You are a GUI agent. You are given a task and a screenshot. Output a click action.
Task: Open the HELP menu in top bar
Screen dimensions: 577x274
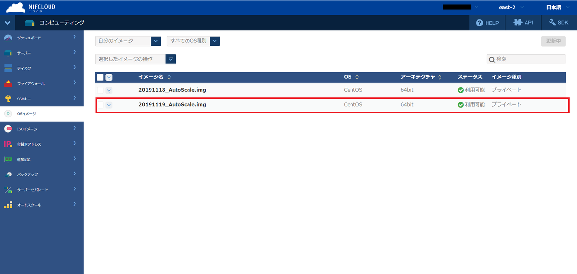click(x=487, y=23)
